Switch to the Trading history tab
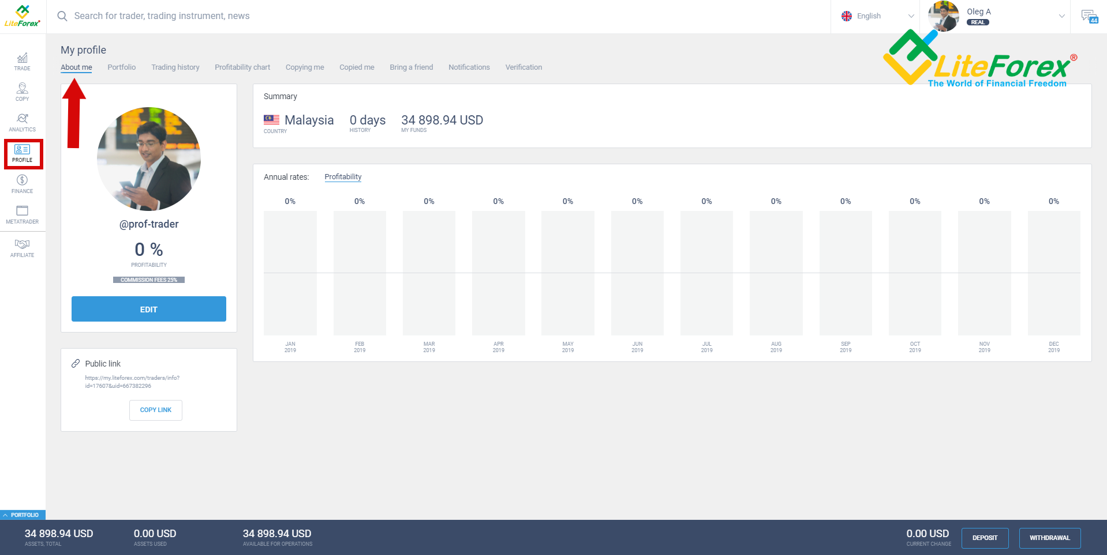 [175, 67]
